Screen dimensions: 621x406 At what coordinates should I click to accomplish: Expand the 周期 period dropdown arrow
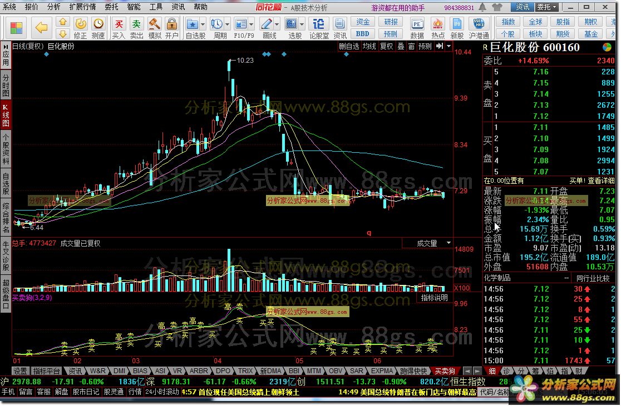pos(228,24)
